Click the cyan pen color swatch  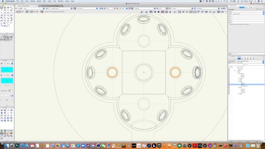pos(7,81)
